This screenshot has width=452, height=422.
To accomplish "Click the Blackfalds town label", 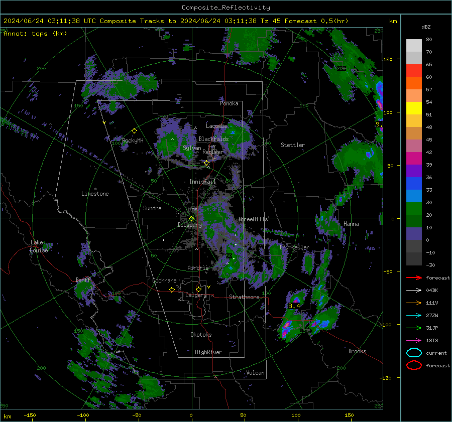I will 213,139.
